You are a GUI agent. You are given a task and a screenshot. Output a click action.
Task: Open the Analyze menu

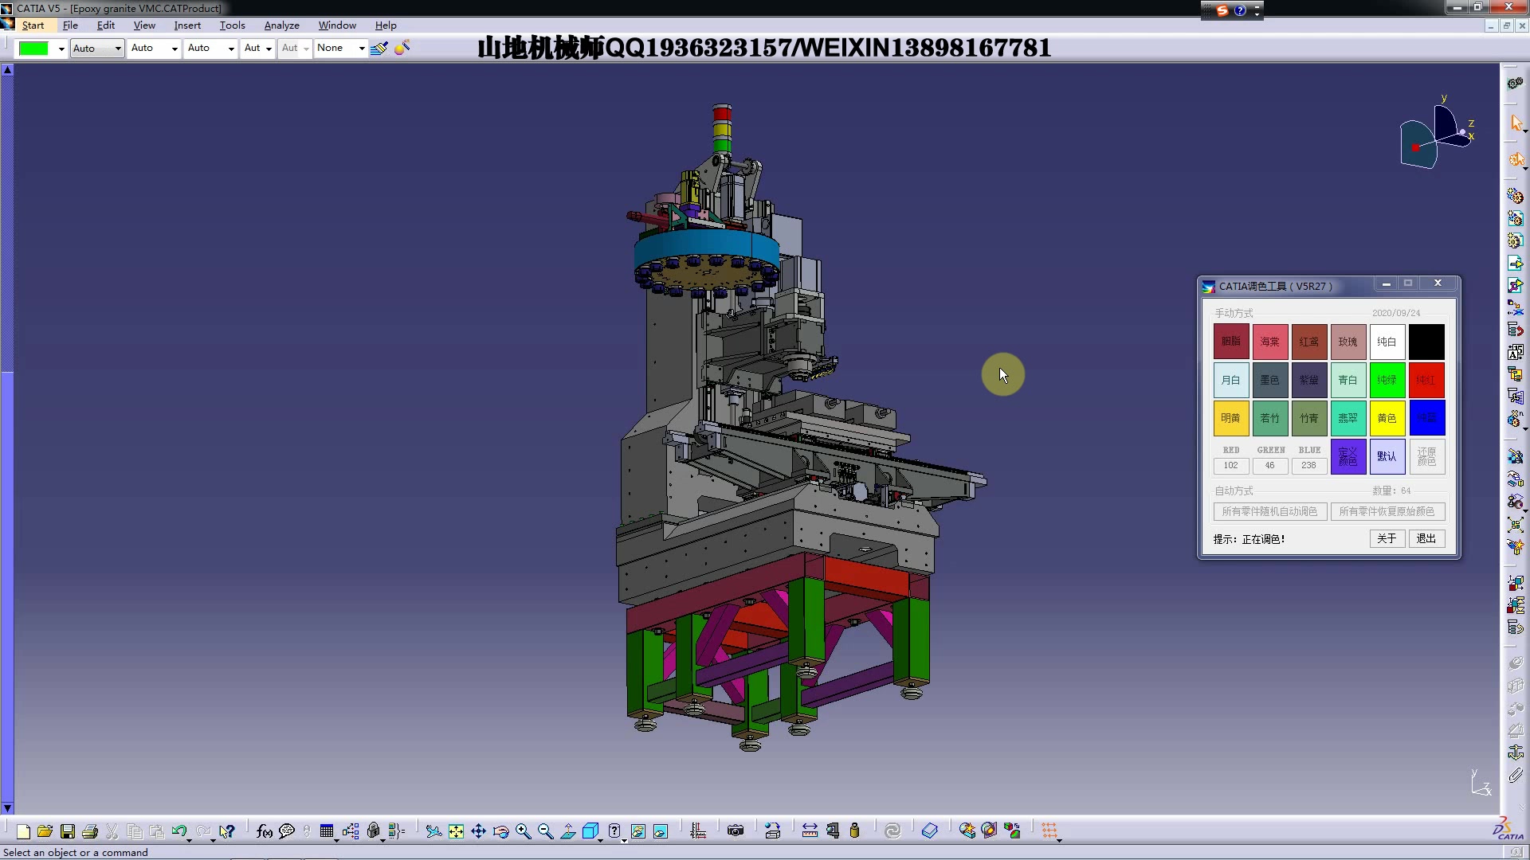coord(281,25)
